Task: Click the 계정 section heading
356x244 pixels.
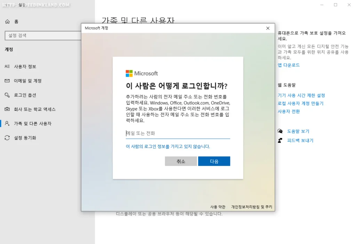Action: [9, 49]
